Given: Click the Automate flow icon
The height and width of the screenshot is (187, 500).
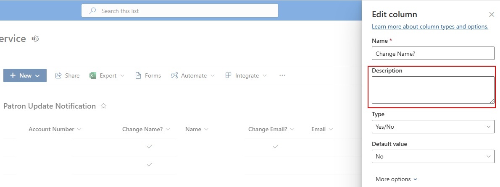Looking at the screenshot, I should (x=174, y=75).
